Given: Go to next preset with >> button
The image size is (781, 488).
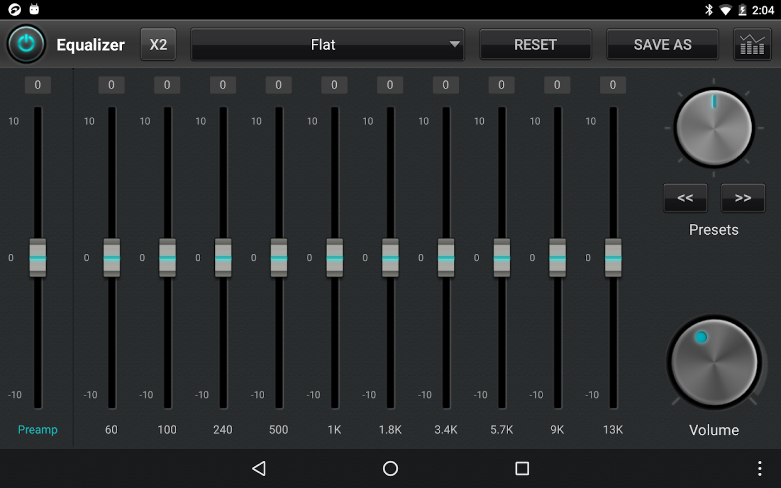Looking at the screenshot, I should coord(743,198).
